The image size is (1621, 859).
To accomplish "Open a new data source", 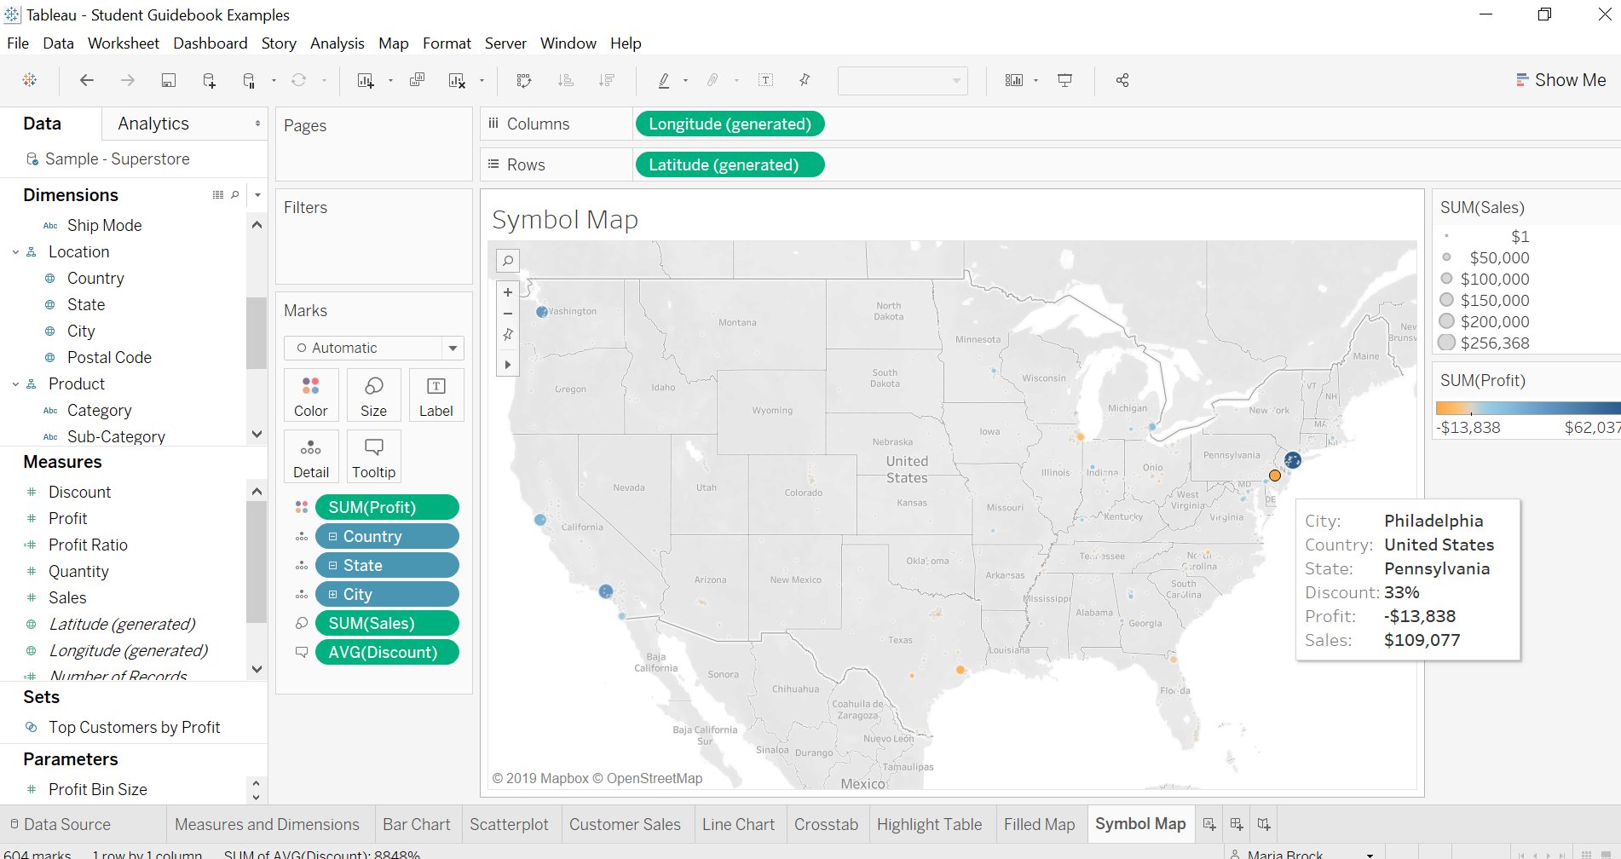I will 209,80.
